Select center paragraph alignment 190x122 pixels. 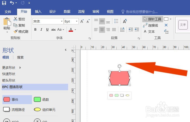coord(102,30)
